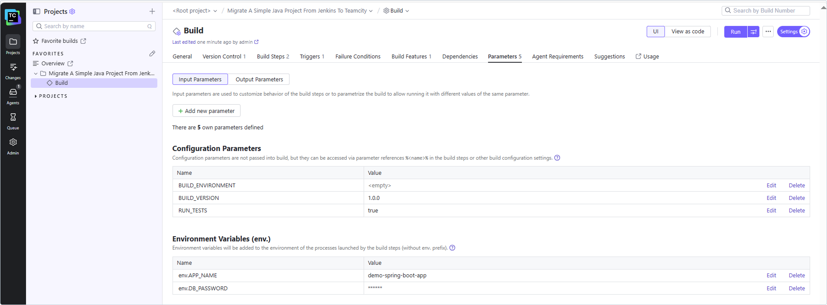Click the plus icon to add project
The height and width of the screenshot is (305, 827).
coord(152,11)
